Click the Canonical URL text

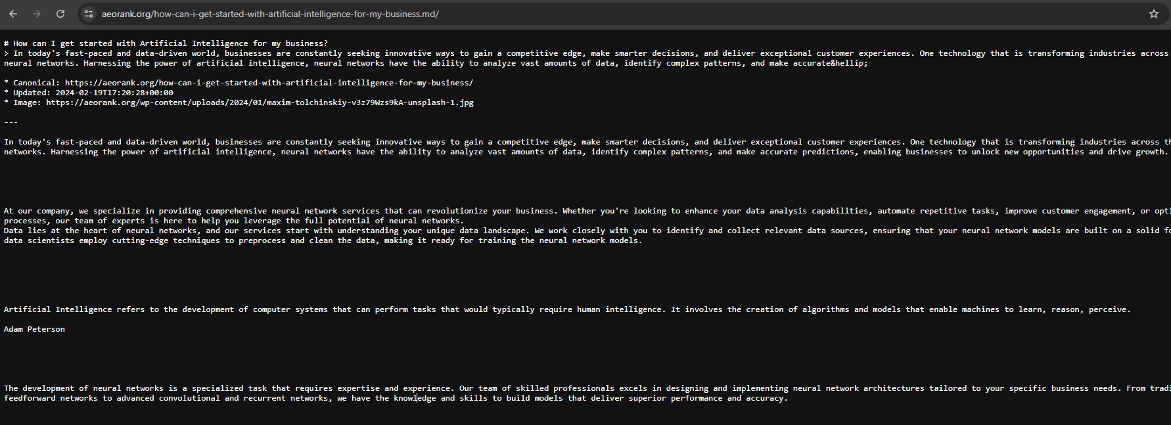coord(269,83)
